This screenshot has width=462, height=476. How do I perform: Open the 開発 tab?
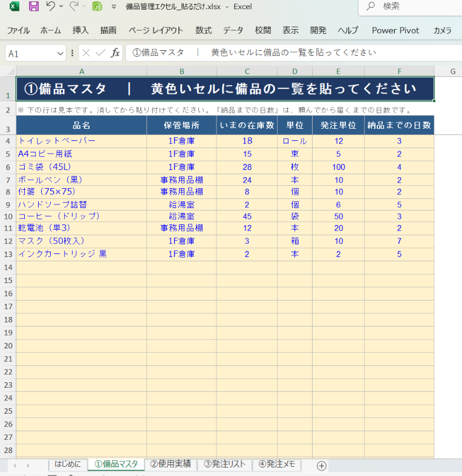coord(318,30)
